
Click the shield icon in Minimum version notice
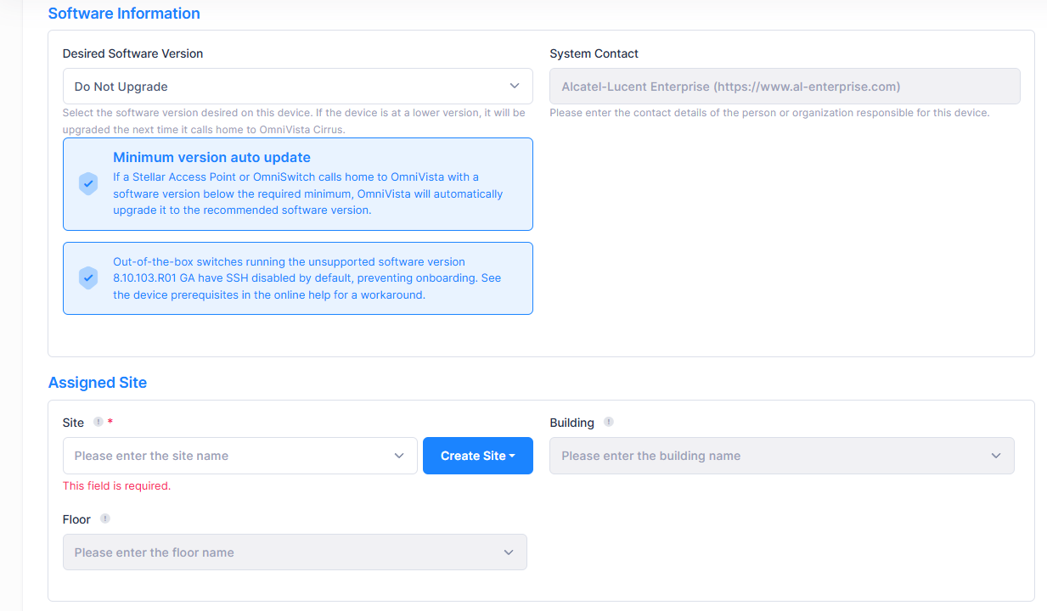pyautogui.click(x=88, y=184)
